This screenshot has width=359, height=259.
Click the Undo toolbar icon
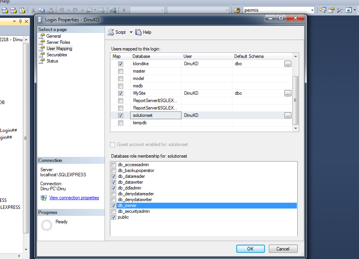pos(62,10)
